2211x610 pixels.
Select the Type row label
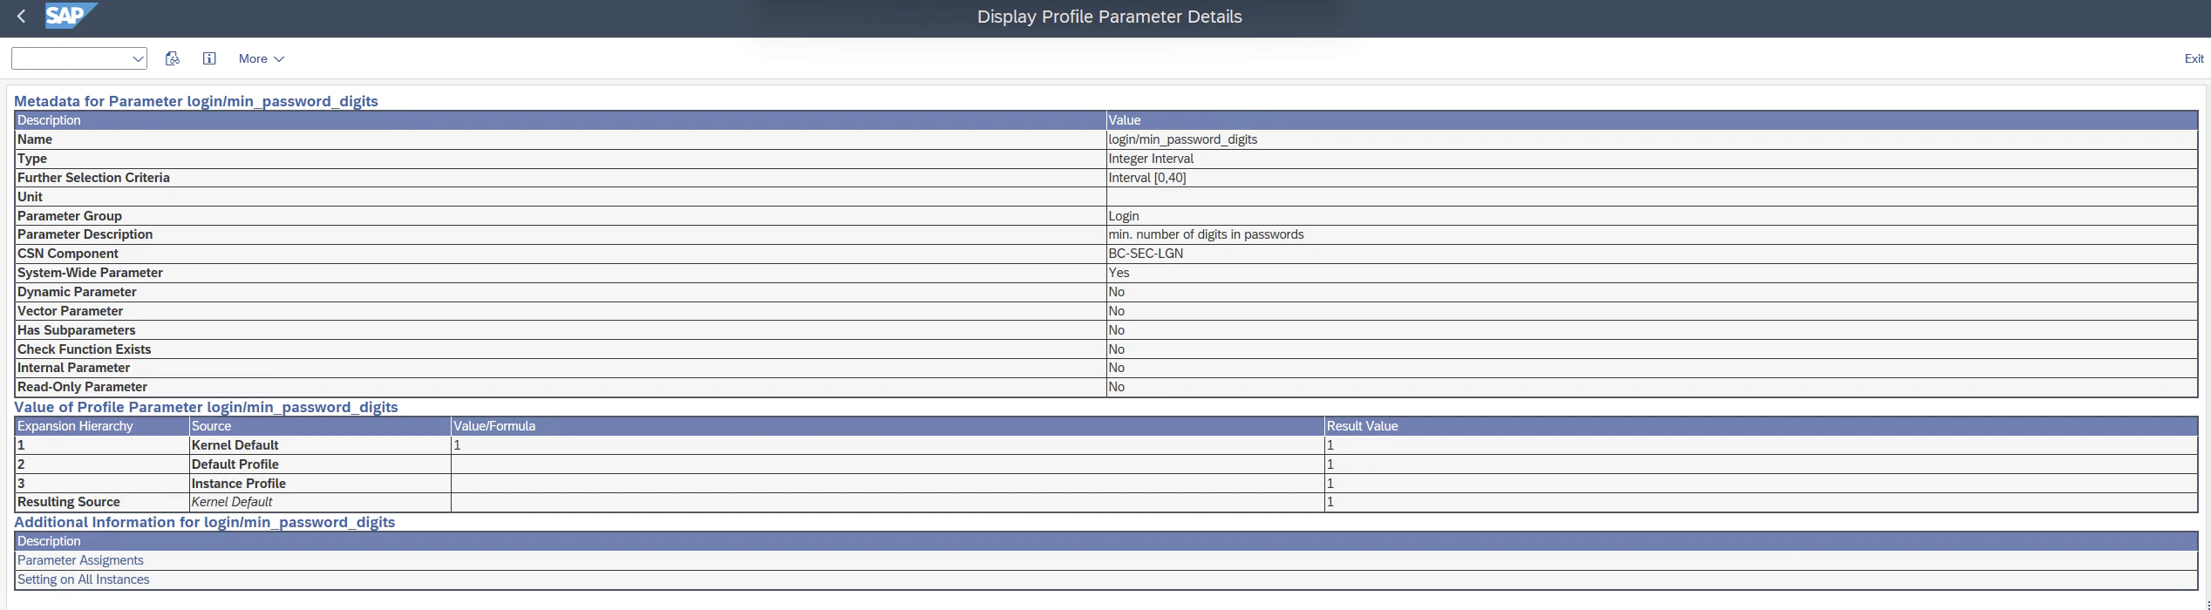coord(32,159)
